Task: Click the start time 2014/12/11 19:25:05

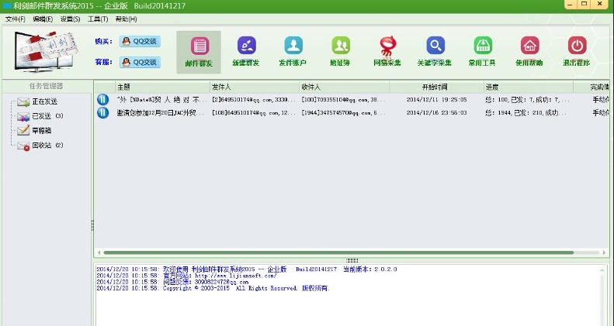Action: [x=436, y=100]
